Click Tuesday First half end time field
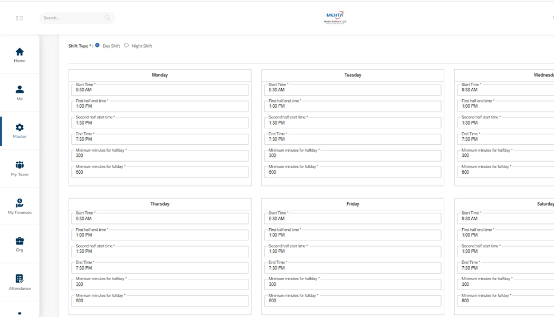554x317 pixels. pos(352,106)
